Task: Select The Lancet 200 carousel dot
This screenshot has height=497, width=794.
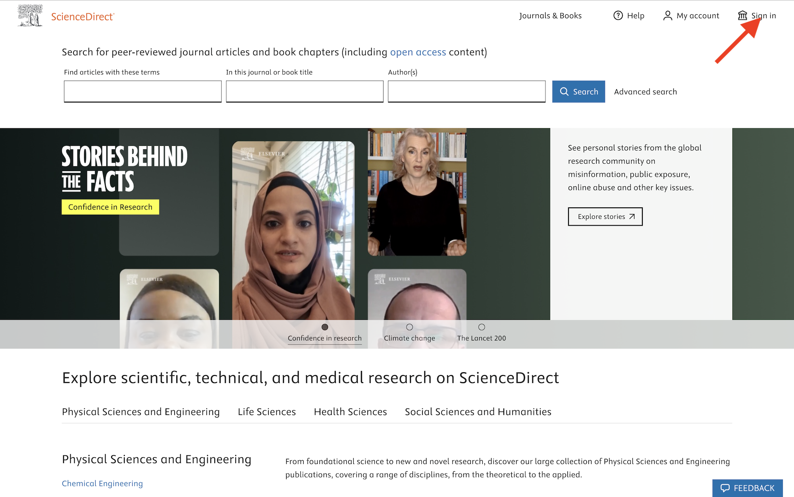Action: pyautogui.click(x=482, y=327)
